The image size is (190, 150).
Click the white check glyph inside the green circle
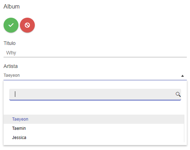pos(11,25)
